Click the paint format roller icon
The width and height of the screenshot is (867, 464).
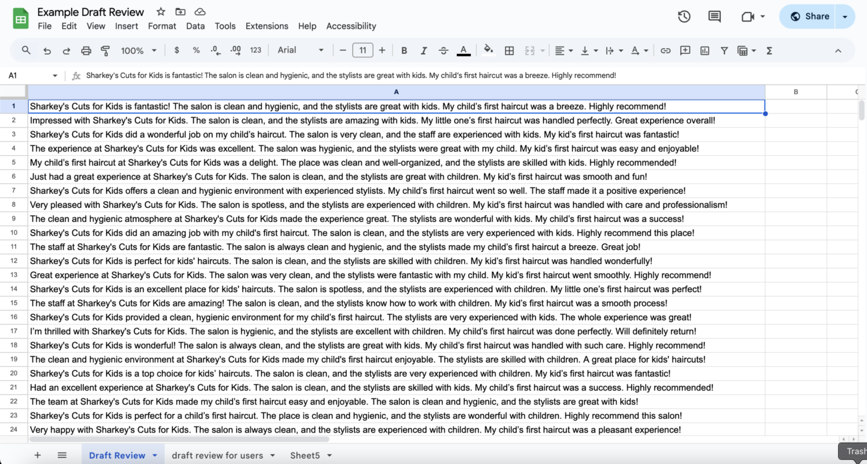tap(105, 51)
